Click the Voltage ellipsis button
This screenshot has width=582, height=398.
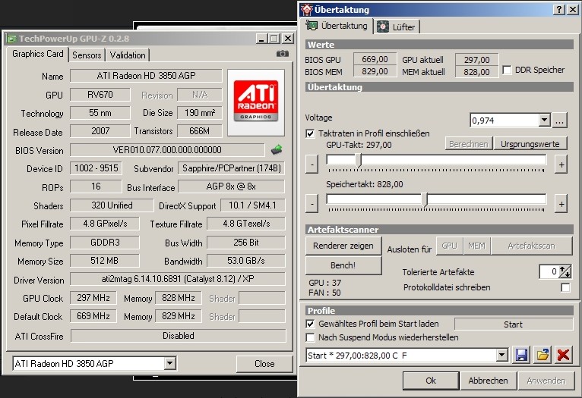(560, 121)
